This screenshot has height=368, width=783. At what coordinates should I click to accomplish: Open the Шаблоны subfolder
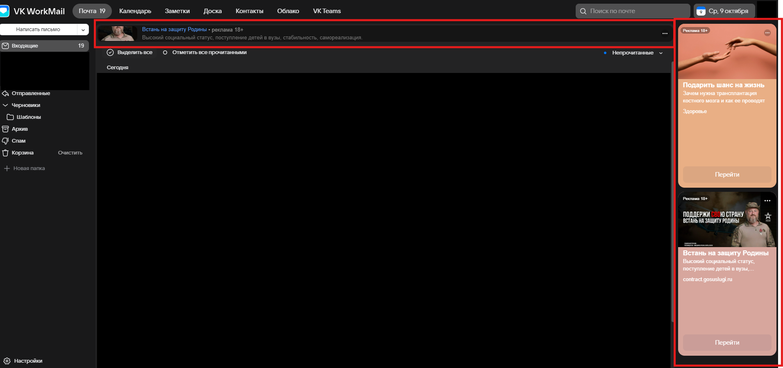coord(29,117)
